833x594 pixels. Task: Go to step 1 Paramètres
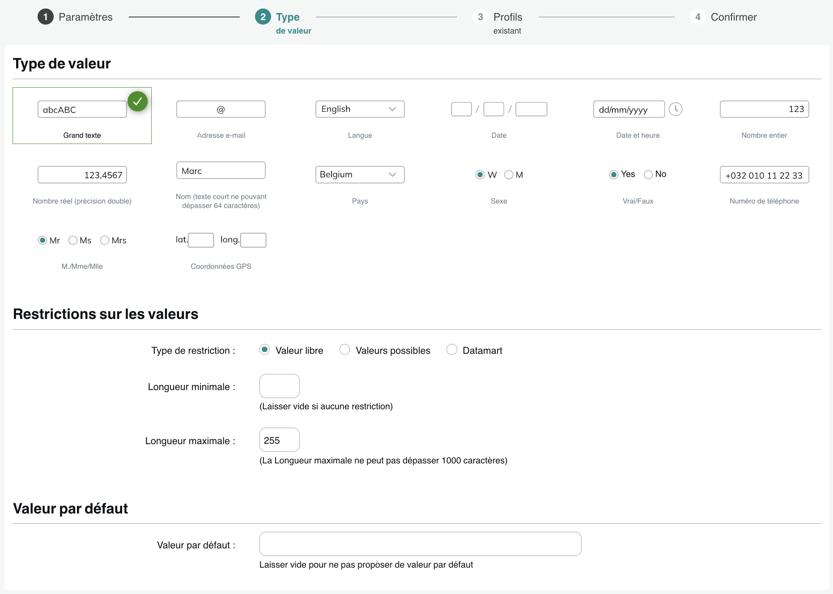pos(75,17)
